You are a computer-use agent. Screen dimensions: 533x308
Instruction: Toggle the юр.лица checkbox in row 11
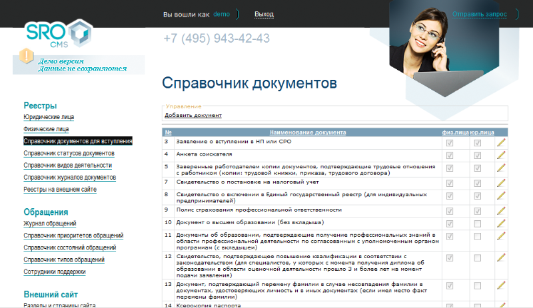point(477,236)
